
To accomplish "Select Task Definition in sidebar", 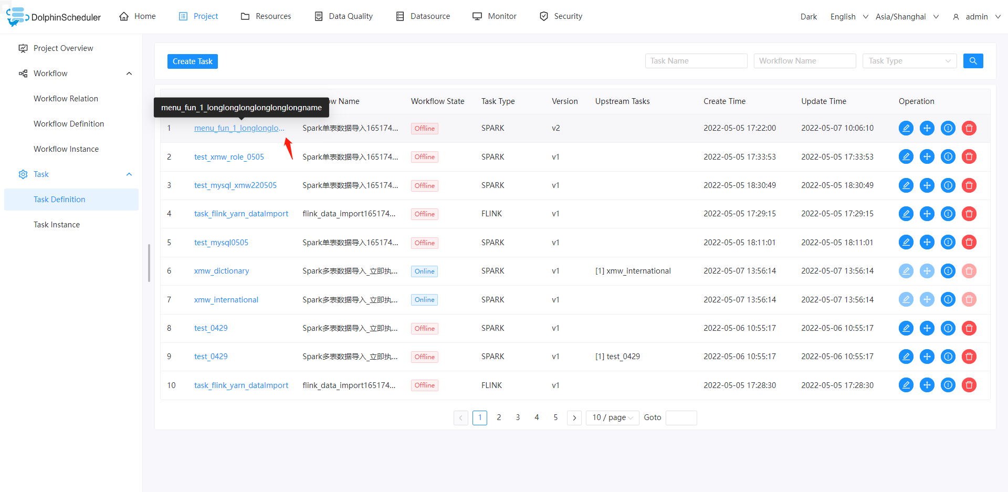I will tap(71, 200).
